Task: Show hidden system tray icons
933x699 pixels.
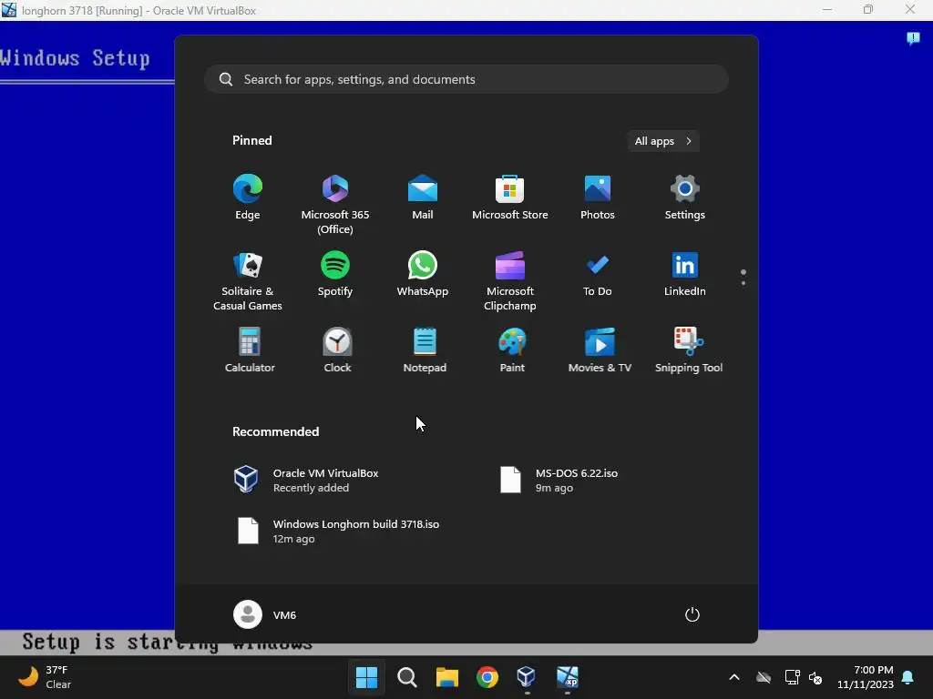Action: 734,677
